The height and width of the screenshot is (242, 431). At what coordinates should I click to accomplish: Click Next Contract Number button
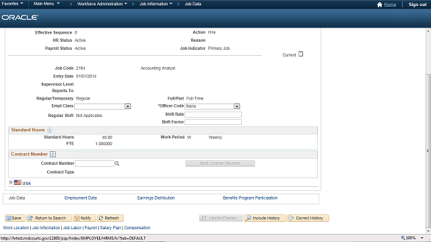[220, 163]
